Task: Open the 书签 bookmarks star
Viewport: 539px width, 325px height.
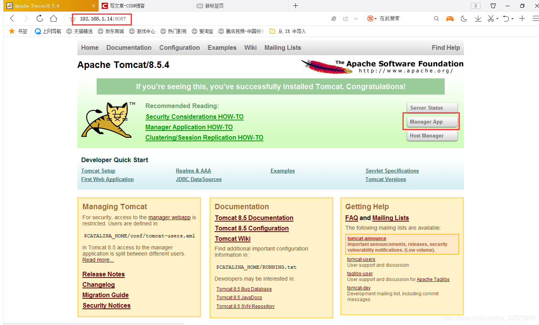Action: 18,31
